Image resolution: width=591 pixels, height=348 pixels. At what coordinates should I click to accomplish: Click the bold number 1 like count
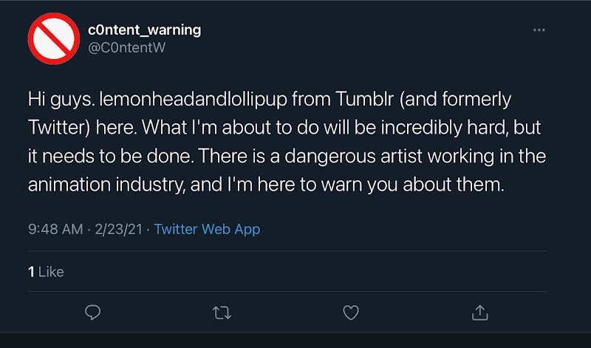(x=31, y=272)
